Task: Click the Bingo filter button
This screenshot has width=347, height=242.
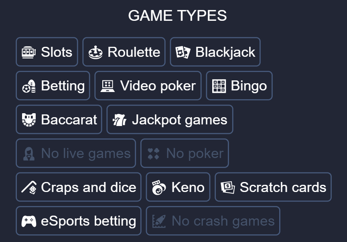Action: (239, 85)
